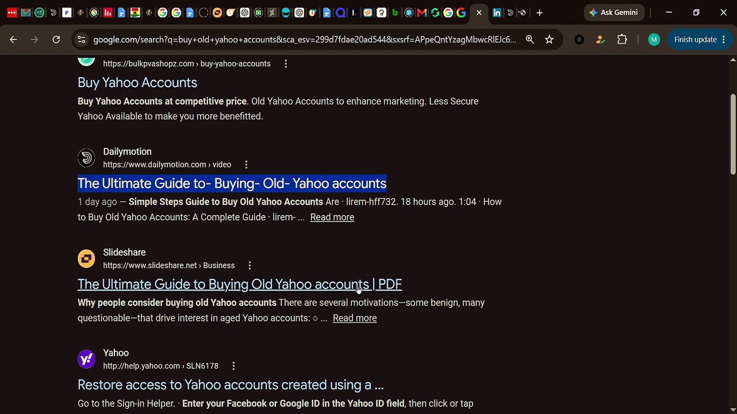Bookmark this page with the star icon
Viewport: 737px width, 414px height.
pos(549,40)
